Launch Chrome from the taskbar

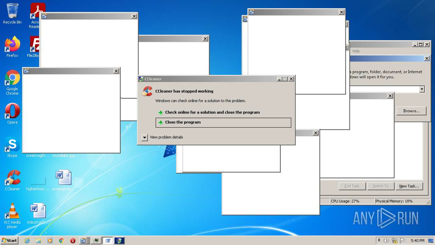click(x=62, y=241)
